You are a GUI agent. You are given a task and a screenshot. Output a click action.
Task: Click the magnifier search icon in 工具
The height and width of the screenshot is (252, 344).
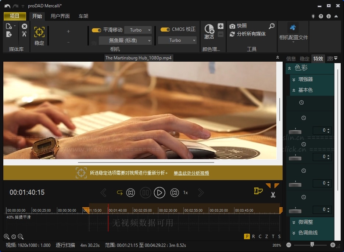tap(272, 26)
